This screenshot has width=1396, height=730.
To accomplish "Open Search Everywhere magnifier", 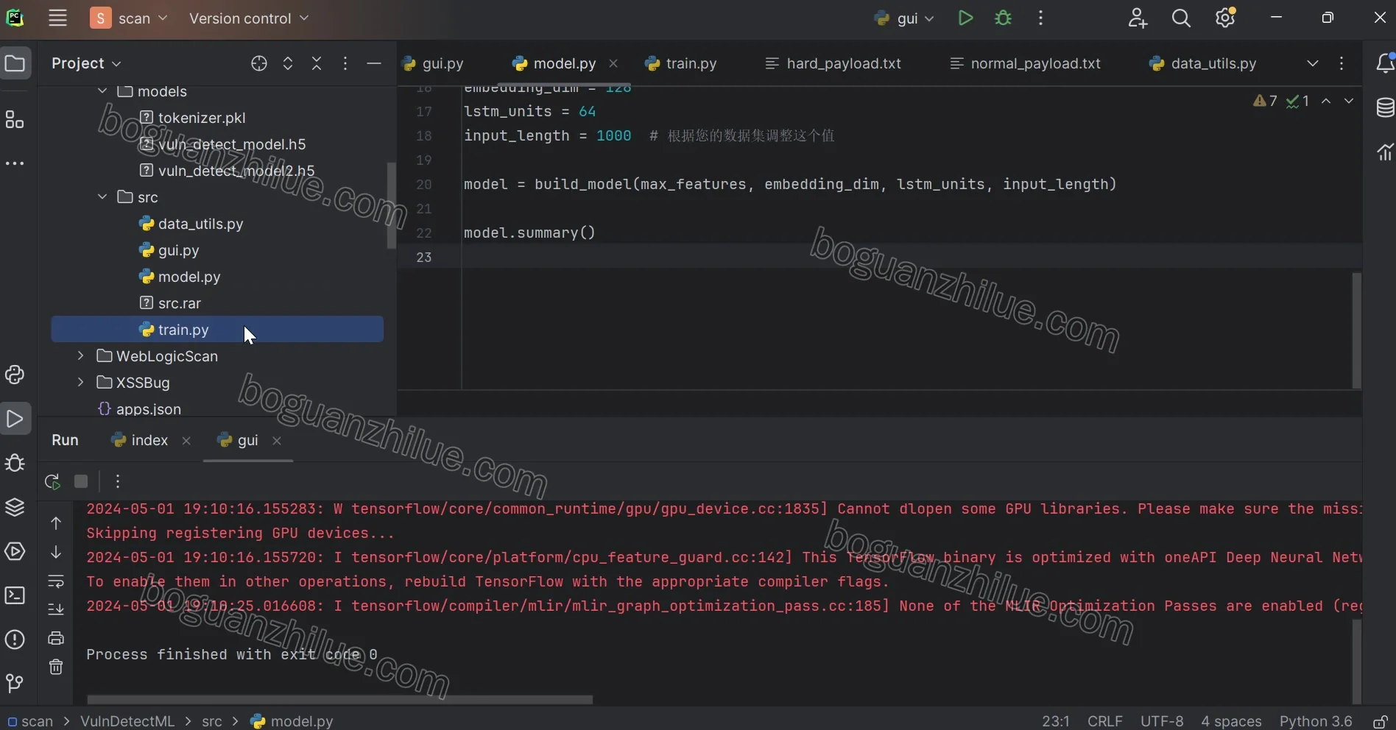I will 1181,18.
